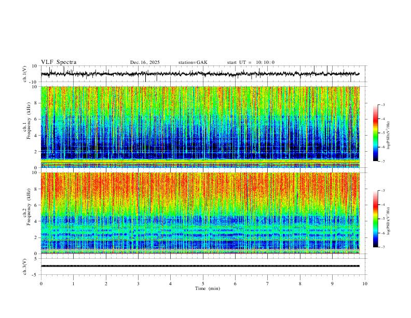Click the "5" tick of ch.3(V) axis

tap(36, 259)
